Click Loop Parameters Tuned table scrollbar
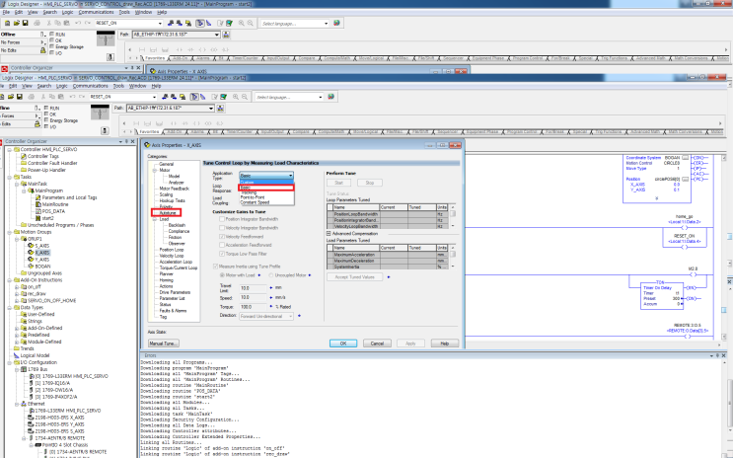 click(x=453, y=216)
